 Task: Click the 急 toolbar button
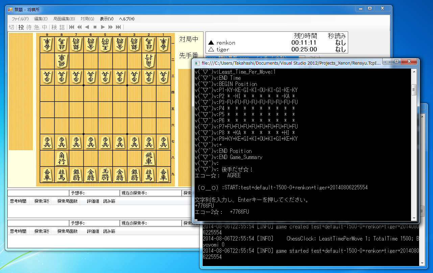pyautogui.click(x=37, y=27)
